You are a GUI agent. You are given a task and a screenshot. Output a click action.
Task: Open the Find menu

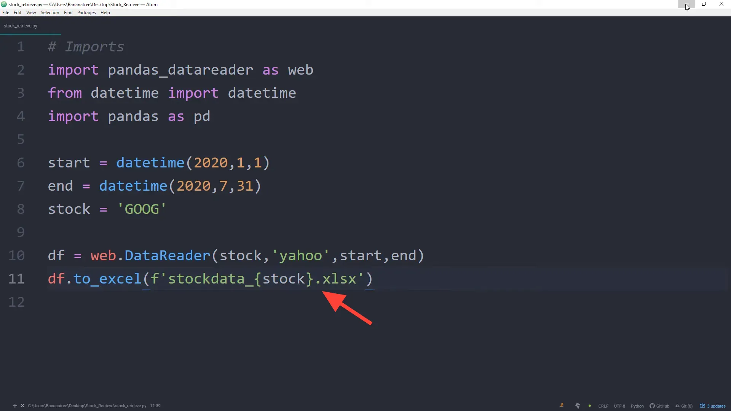pyautogui.click(x=68, y=13)
